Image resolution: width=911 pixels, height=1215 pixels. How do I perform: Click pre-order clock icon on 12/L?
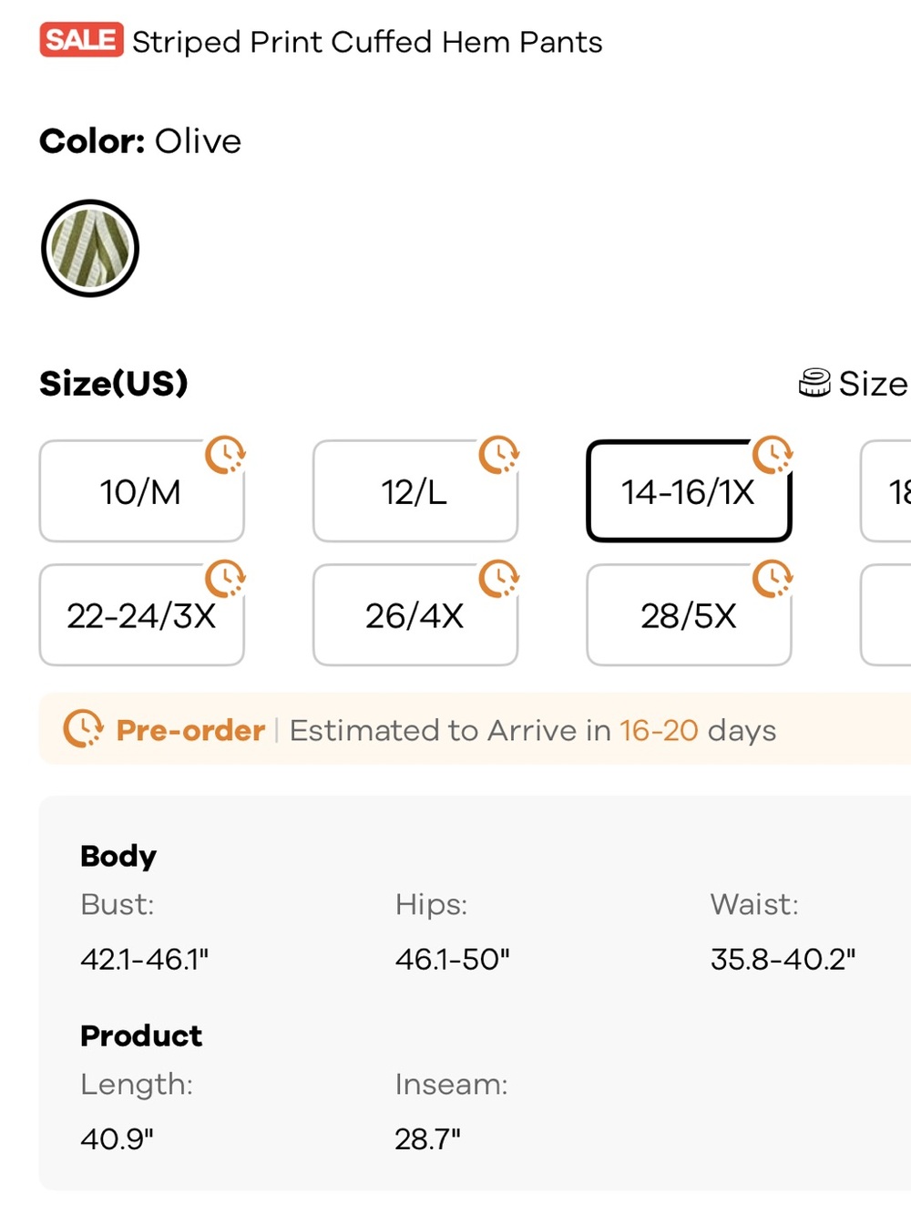(x=498, y=455)
